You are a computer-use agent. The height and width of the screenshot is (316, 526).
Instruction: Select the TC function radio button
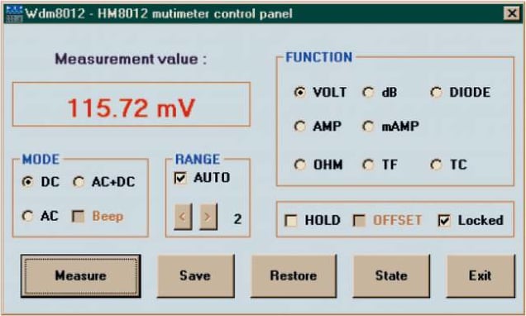(x=437, y=165)
